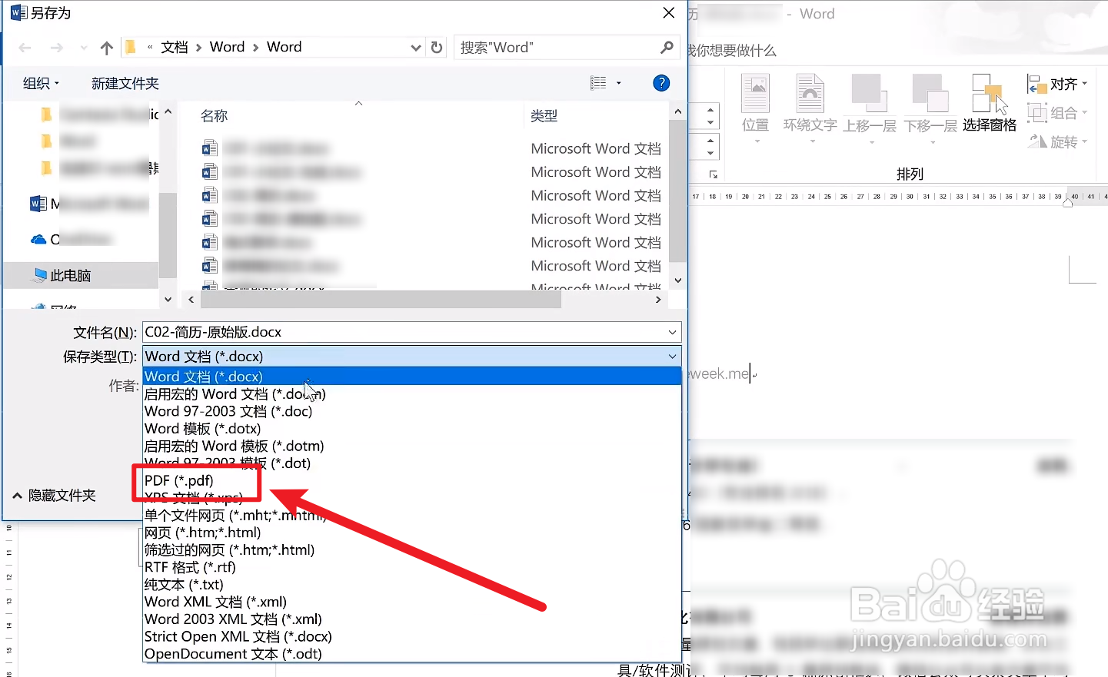
Task: Click 旋转 in Word ribbon
Action: (1057, 141)
